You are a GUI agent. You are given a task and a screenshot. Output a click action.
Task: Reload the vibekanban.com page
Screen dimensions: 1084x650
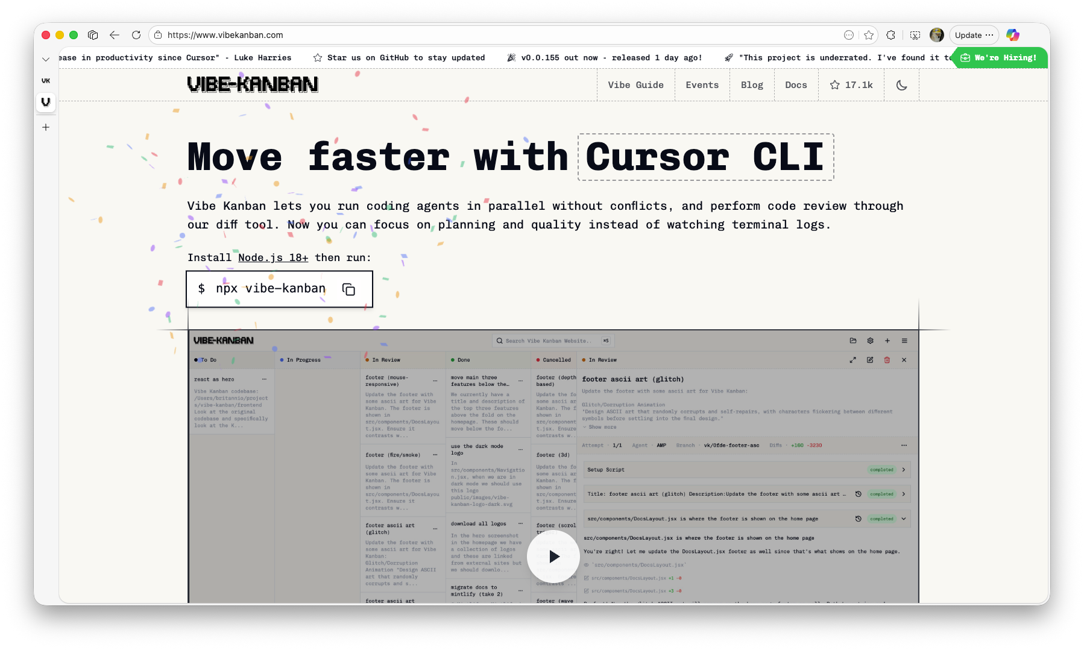pos(136,35)
